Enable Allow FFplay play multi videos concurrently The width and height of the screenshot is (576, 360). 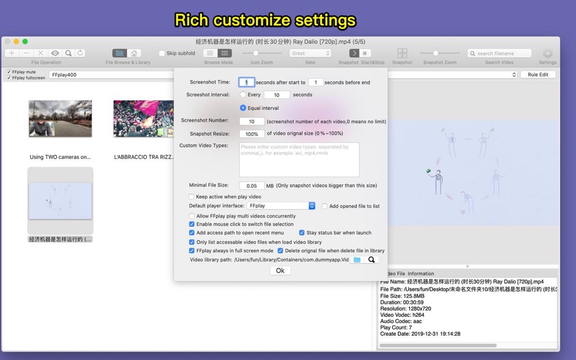click(x=192, y=216)
